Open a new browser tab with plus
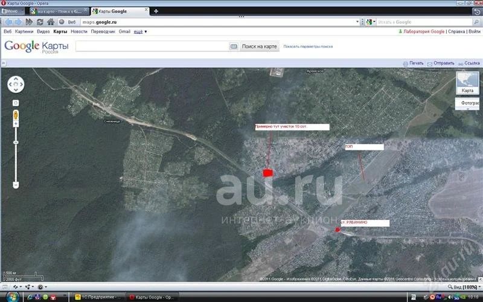 pos(156,11)
